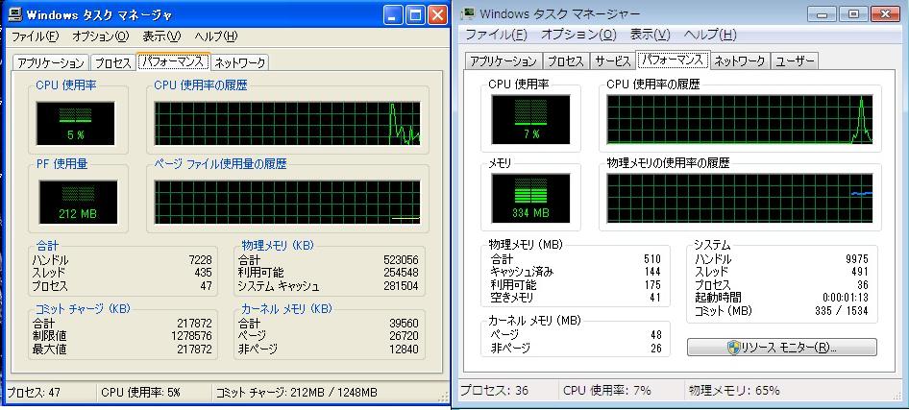Open ファイル menu in XP Task Manager
Viewport: 909px width, 410px height.
pos(36,36)
